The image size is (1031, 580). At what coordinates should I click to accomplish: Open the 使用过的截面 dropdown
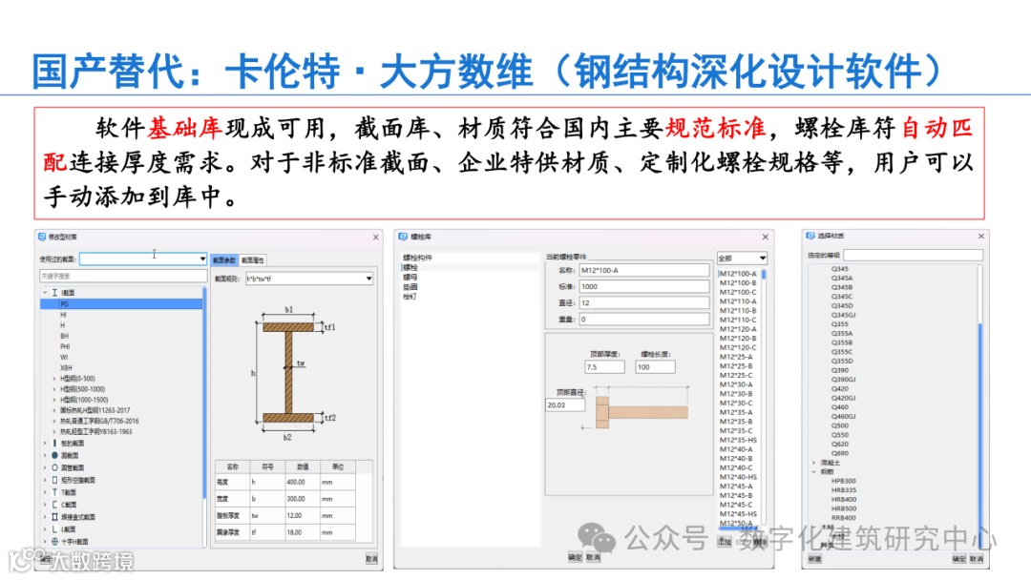click(201, 259)
